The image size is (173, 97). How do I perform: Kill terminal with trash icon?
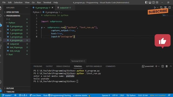point(167,66)
